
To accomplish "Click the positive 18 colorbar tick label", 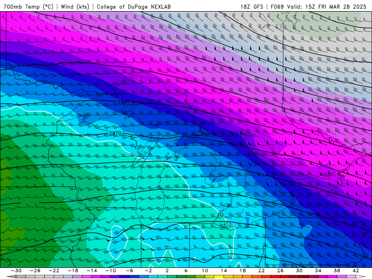I will pyautogui.click(x=242, y=271).
